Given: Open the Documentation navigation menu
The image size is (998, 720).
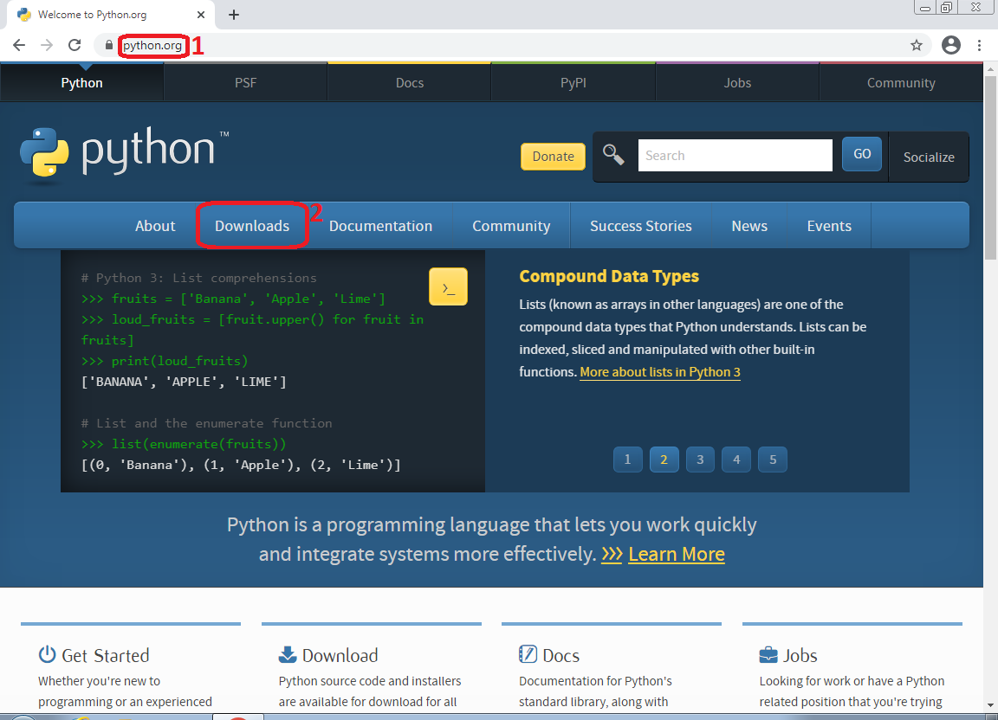Looking at the screenshot, I should [380, 226].
